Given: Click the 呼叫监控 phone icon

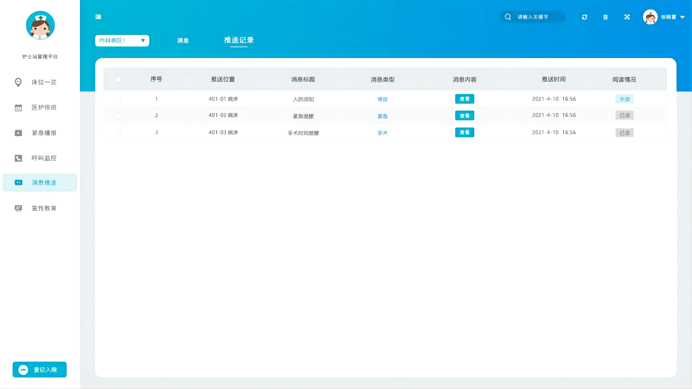Looking at the screenshot, I should [18, 158].
